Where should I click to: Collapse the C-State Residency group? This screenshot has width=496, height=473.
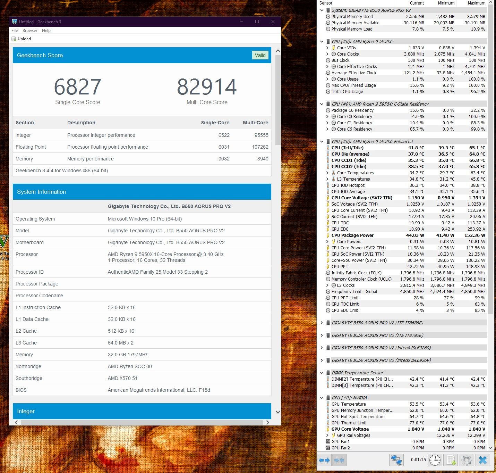(322, 104)
